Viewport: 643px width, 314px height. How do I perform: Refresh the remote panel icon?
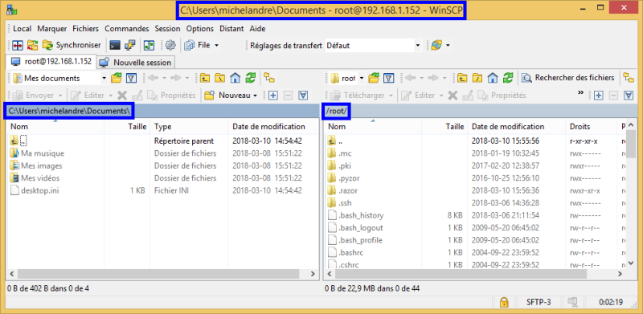(x=508, y=78)
